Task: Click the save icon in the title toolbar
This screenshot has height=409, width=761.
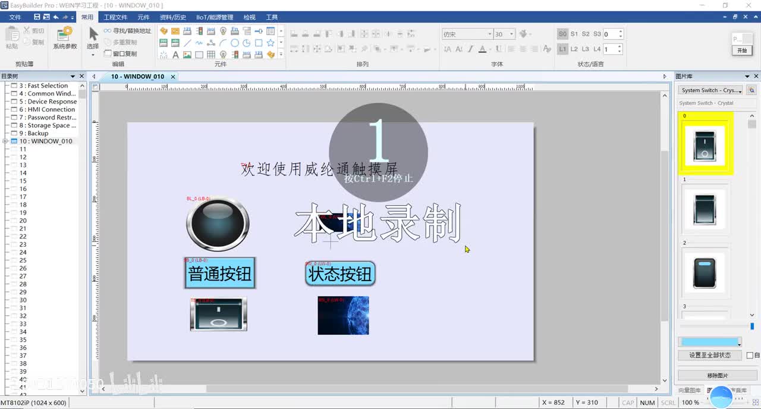Action: (x=37, y=17)
